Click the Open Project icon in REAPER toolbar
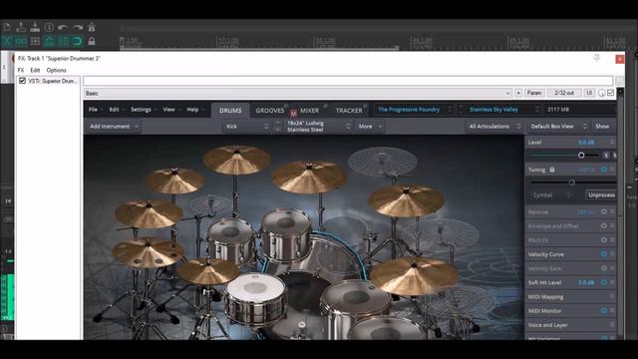 pos(21,27)
